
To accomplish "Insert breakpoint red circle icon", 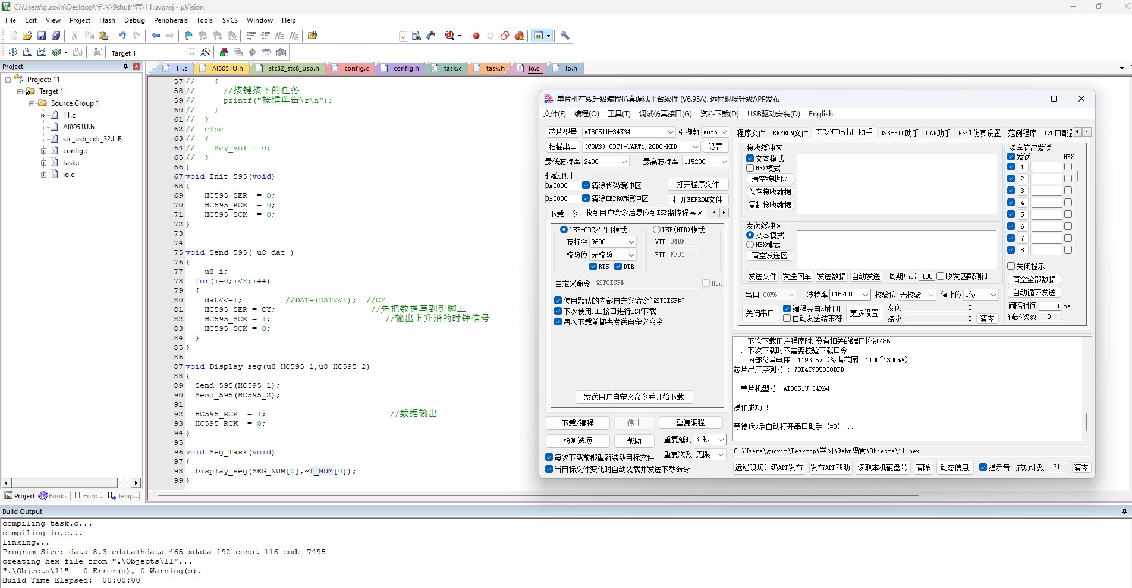I will point(476,36).
